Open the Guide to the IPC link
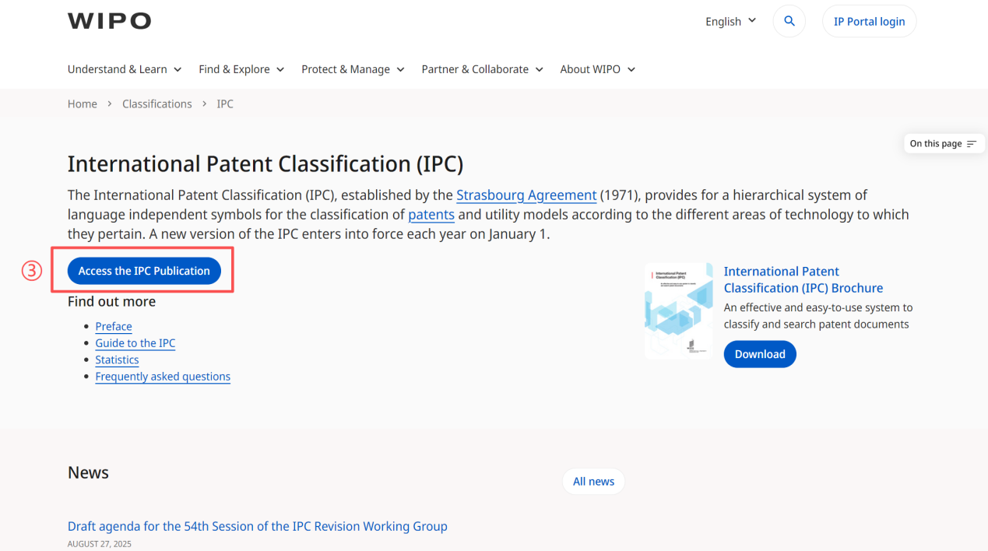This screenshot has height=551, width=988. [135, 343]
